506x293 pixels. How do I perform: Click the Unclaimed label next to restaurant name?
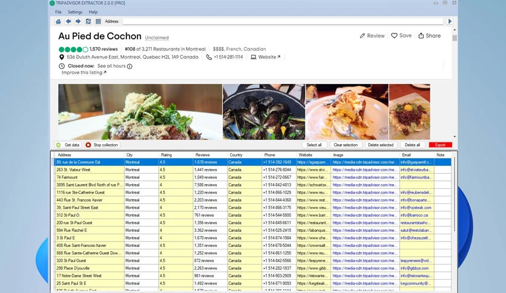pos(157,38)
